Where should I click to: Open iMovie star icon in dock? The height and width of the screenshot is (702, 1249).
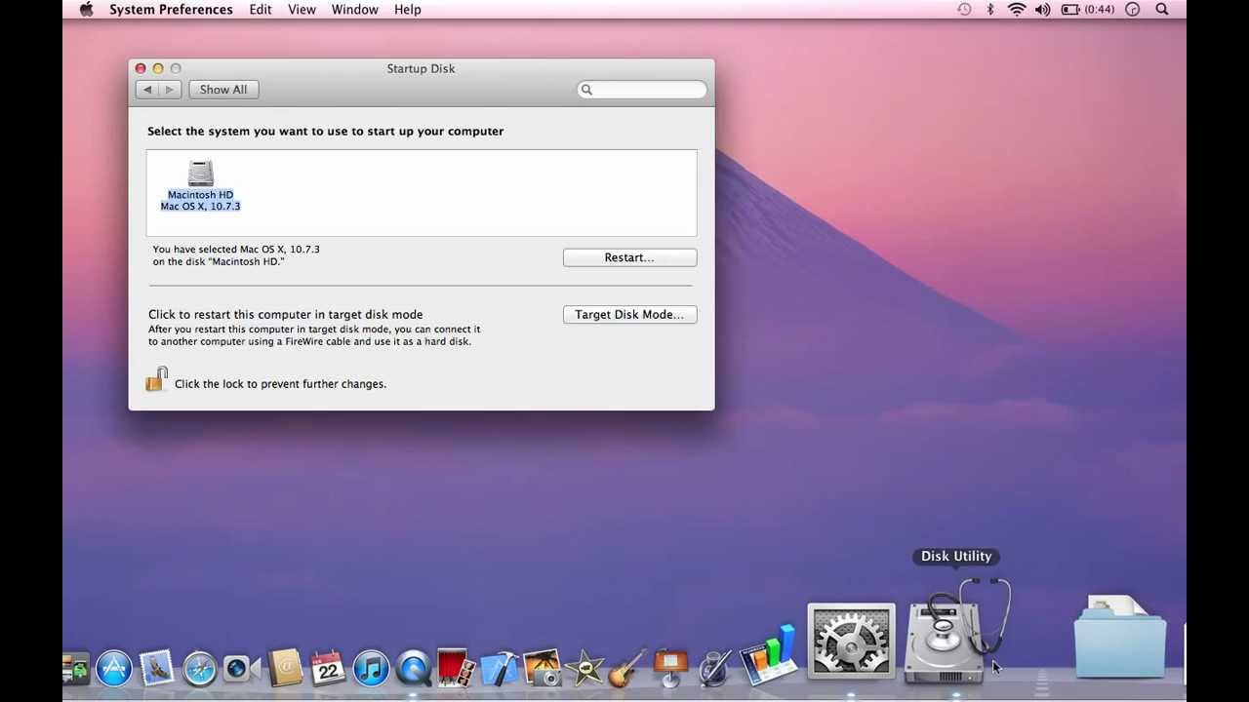pyautogui.click(x=584, y=668)
